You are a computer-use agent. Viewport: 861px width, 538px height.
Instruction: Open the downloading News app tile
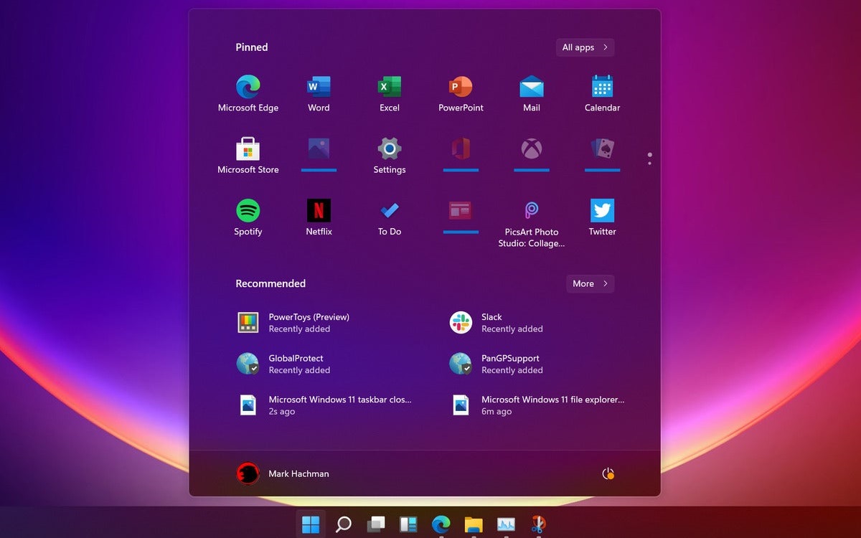tap(461, 216)
